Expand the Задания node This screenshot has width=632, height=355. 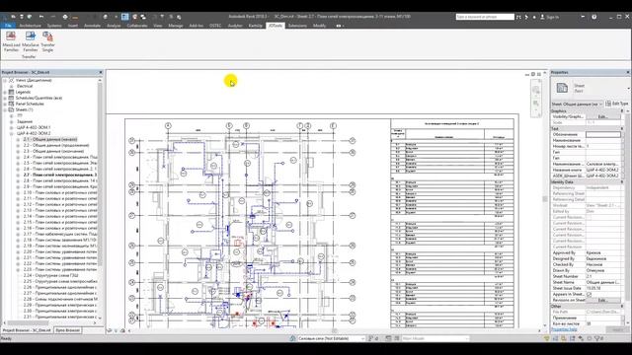[12, 121]
